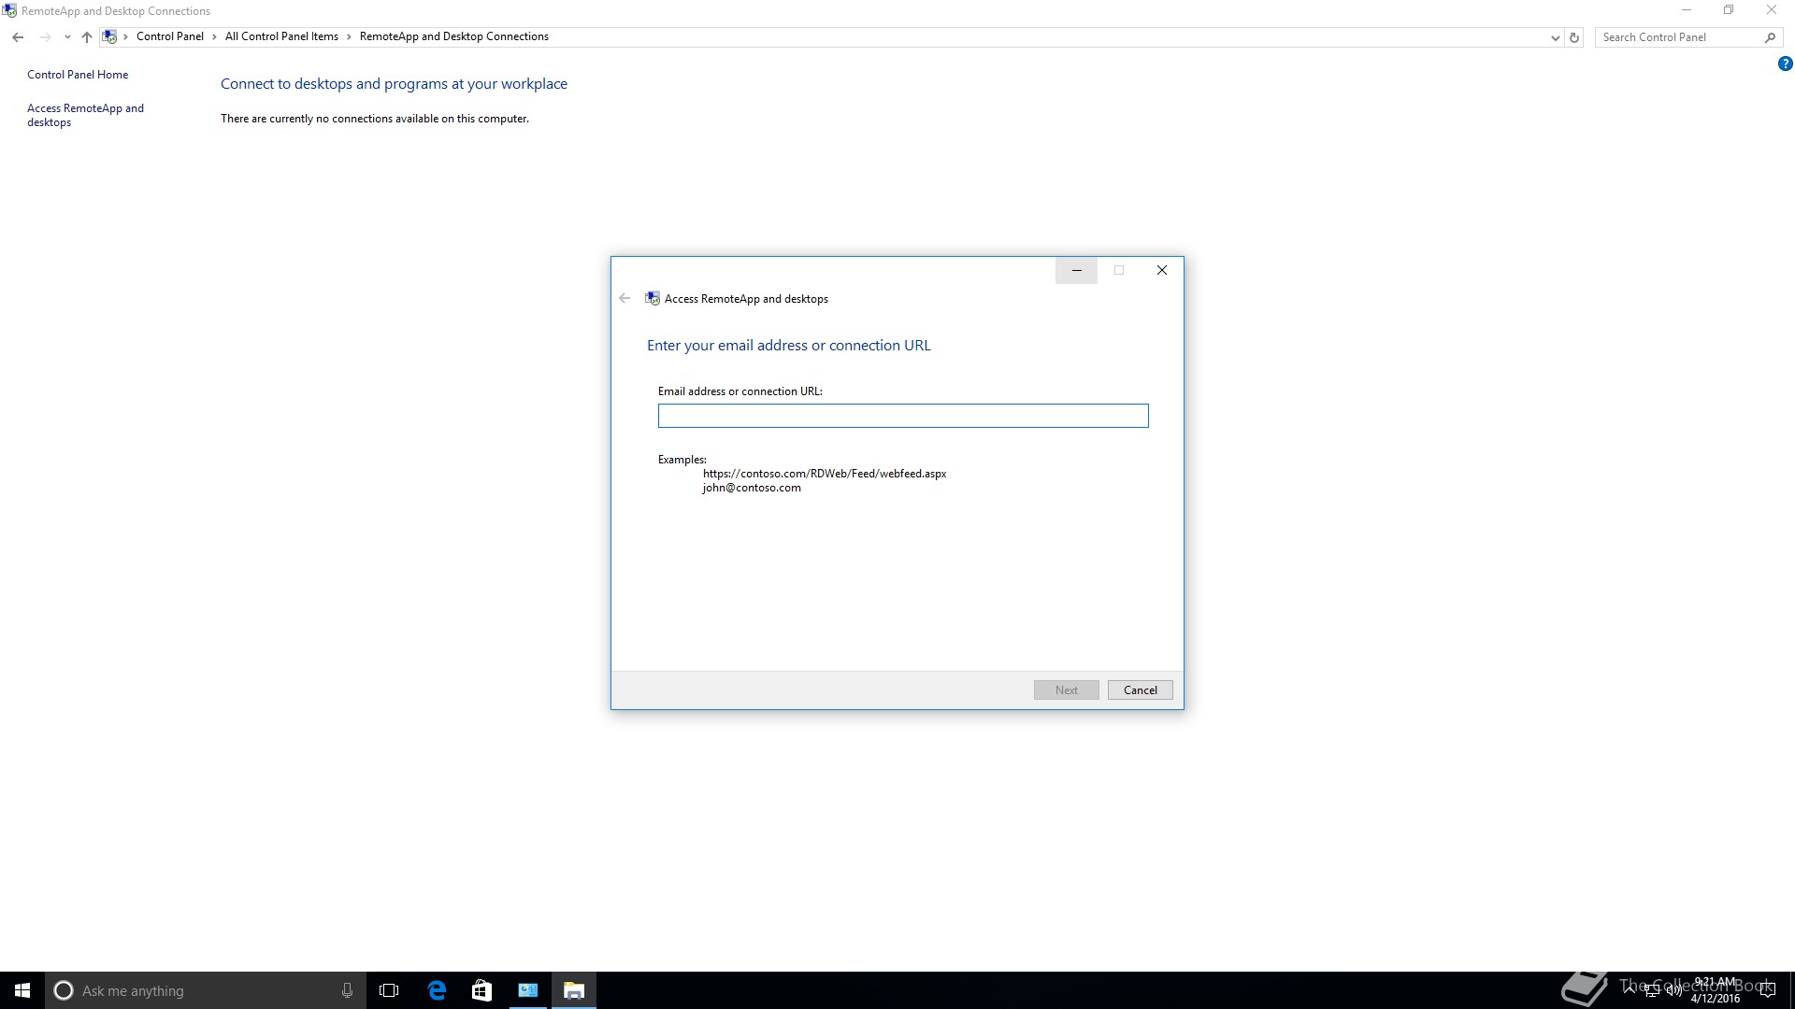Click the example webfeed.aspx URL text
1795x1009 pixels.
(x=825, y=474)
